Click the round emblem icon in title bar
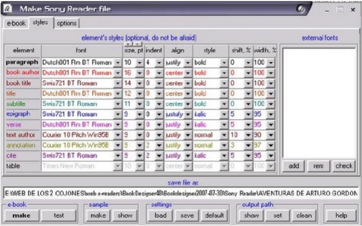362x226 pixels. point(300,9)
